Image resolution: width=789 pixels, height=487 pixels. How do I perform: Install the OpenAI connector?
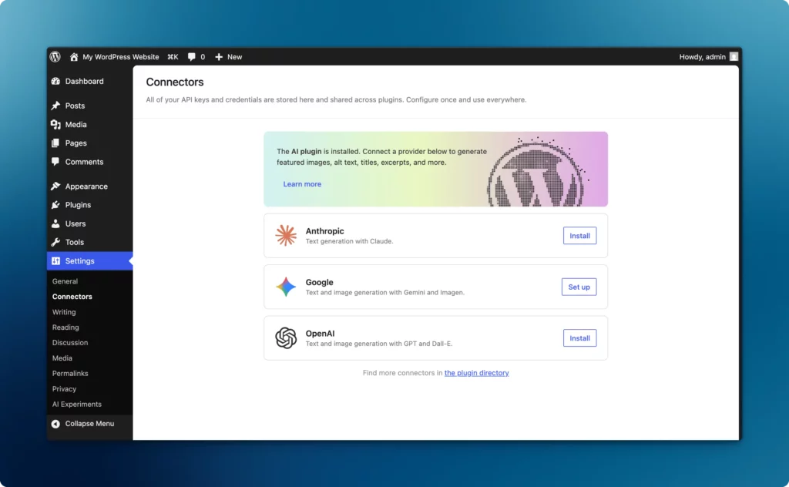point(579,338)
